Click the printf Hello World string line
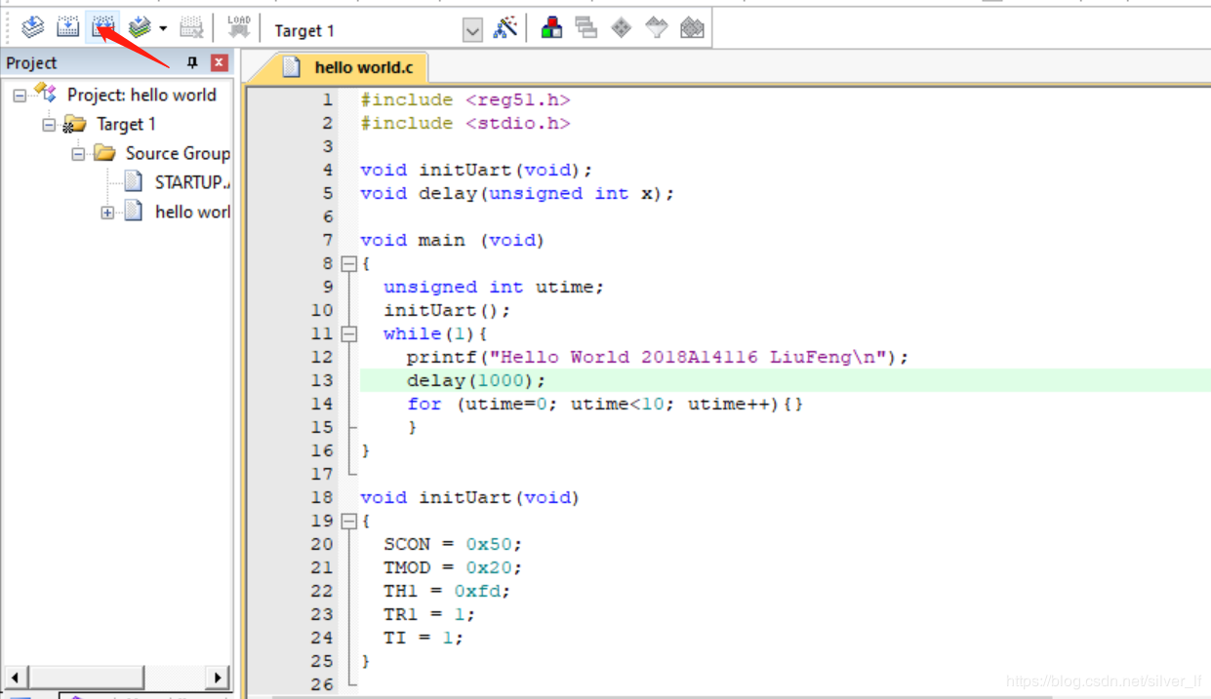 (x=658, y=357)
